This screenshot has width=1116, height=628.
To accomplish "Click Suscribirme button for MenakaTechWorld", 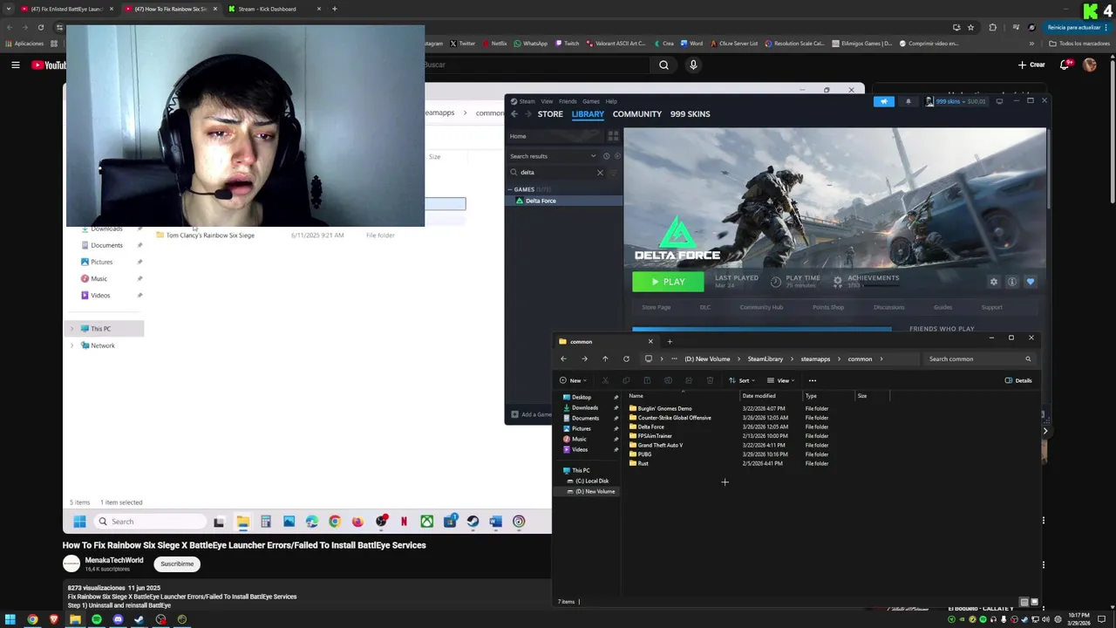I will pos(177,564).
